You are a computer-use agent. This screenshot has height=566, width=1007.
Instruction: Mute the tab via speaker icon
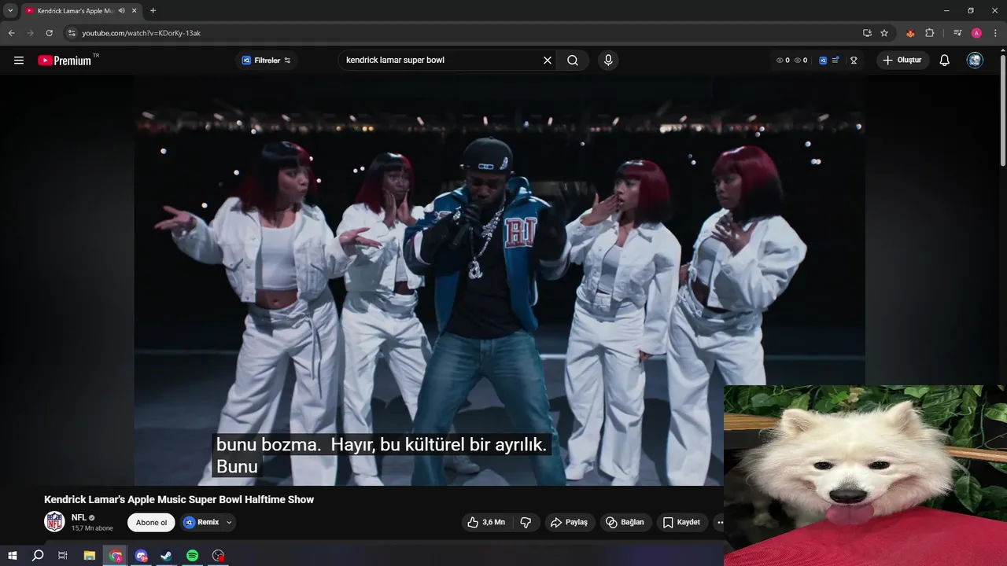click(x=121, y=11)
